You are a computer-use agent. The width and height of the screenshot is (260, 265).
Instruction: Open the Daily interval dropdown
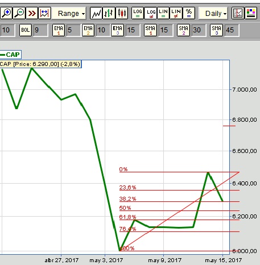tap(213, 13)
